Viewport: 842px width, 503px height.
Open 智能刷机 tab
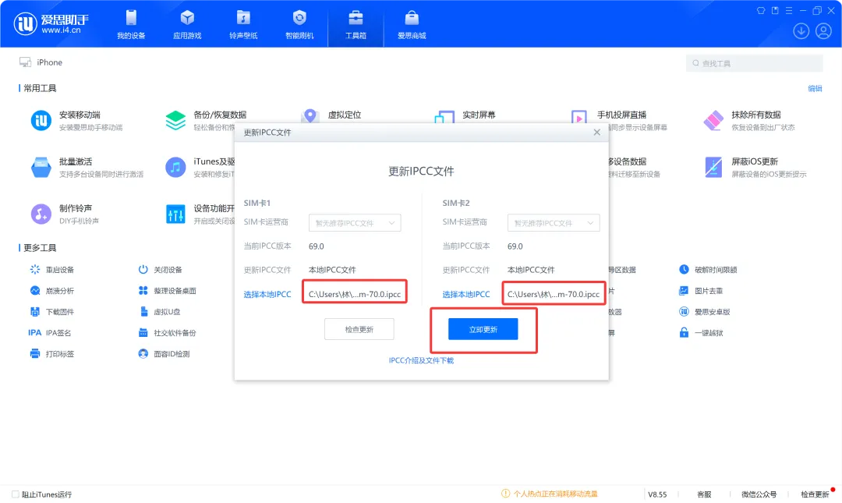pos(299,25)
